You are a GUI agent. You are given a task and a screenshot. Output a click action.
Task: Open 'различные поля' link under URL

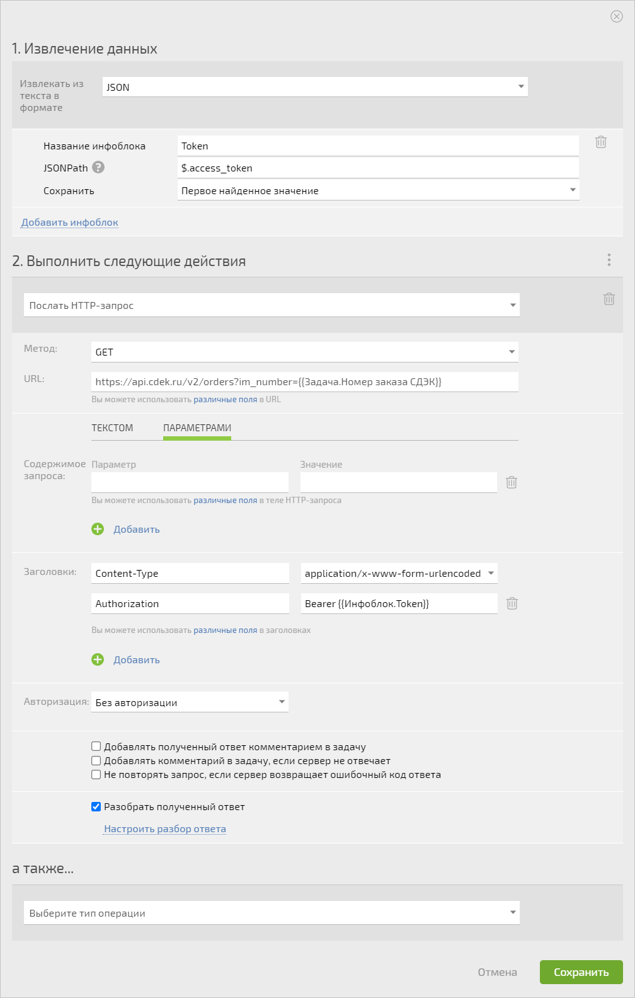(226, 399)
